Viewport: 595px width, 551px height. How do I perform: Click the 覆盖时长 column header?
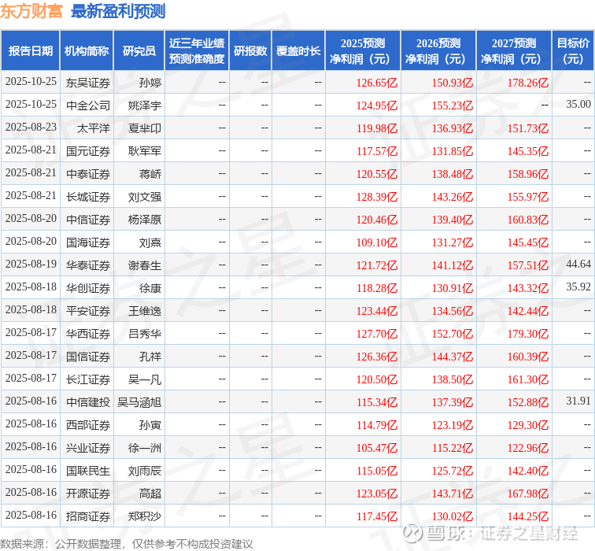(298, 51)
